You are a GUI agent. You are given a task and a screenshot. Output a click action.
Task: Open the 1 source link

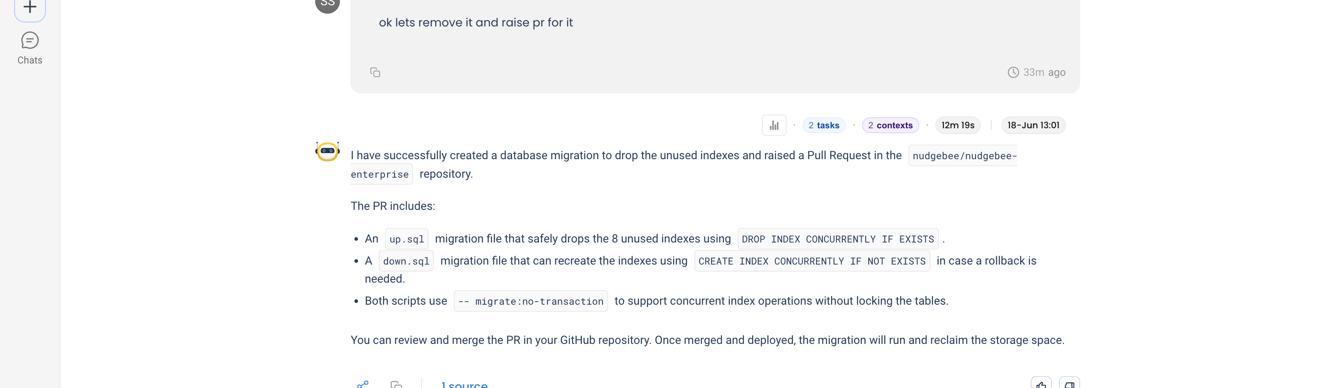pos(464,384)
